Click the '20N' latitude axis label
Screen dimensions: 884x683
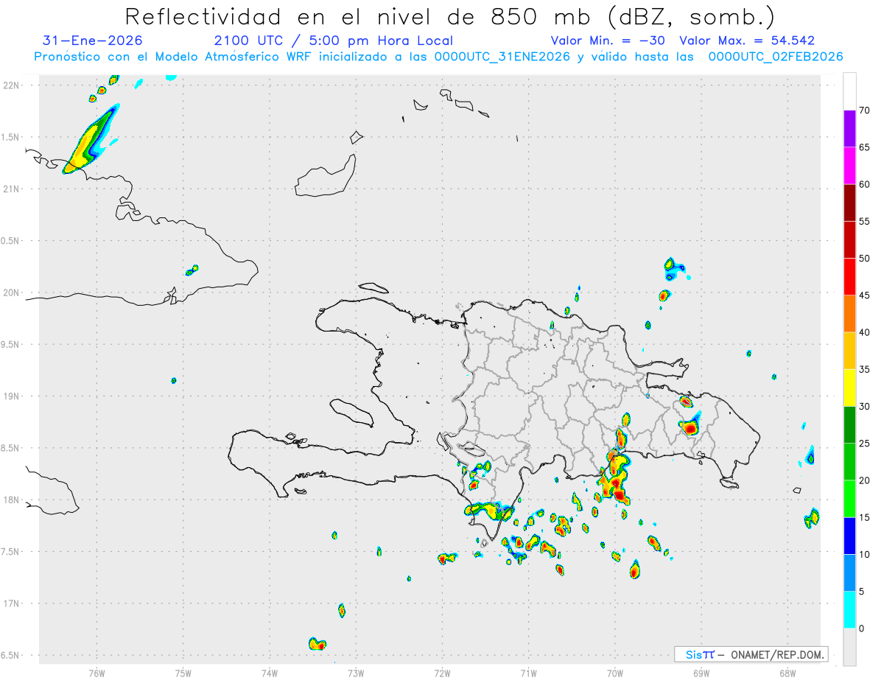[x=12, y=293]
